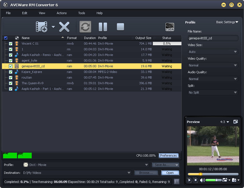Click the film icon next to file 1
The height and width of the screenshot is (188, 244).
click(x=17, y=49)
